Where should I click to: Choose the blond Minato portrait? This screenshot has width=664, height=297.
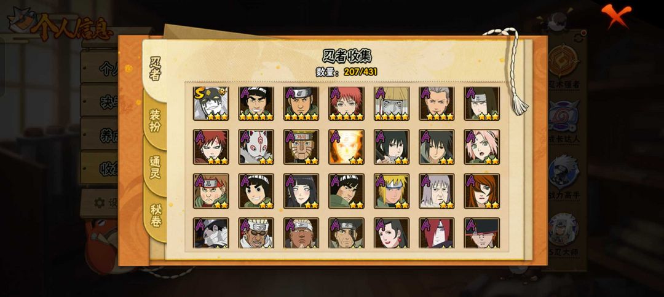tap(392, 191)
